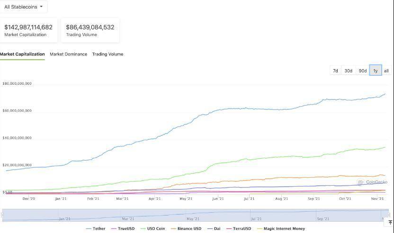Show all-time range with all button
Image resolution: width=394 pixels, height=233 pixels.
pos(386,71)
